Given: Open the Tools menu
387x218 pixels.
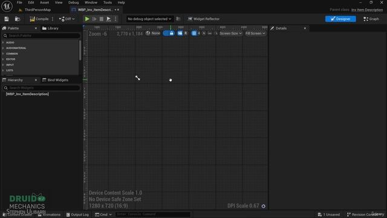Looking at the screenshot, I should click(x=108, y=2).
